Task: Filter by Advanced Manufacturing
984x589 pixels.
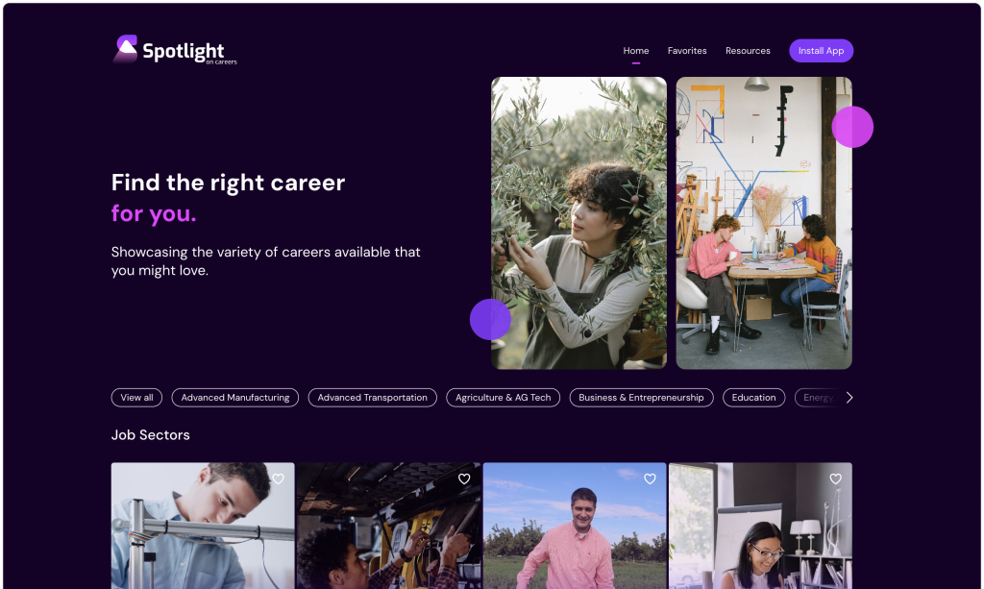Action: pyautogui.click(x=235, y=398)
